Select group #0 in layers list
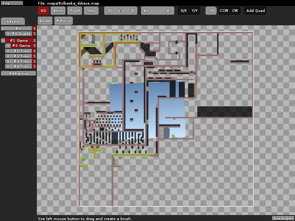 pos(18,29)
